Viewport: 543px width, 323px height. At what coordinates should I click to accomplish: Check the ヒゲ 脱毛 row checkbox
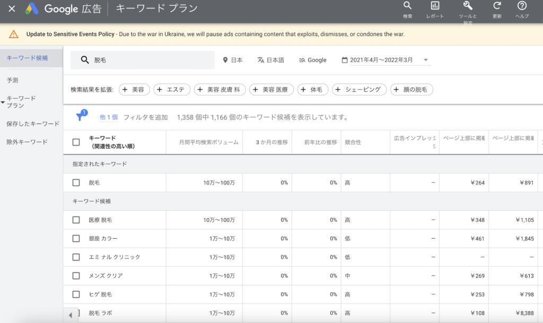pyautogui.click(x=76, y=294)
